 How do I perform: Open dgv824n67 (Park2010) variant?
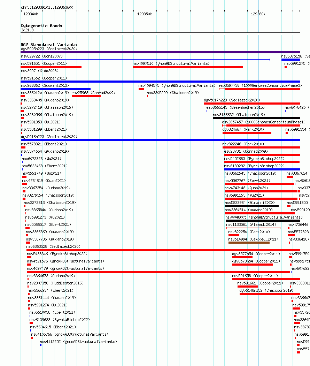point(243,129)
